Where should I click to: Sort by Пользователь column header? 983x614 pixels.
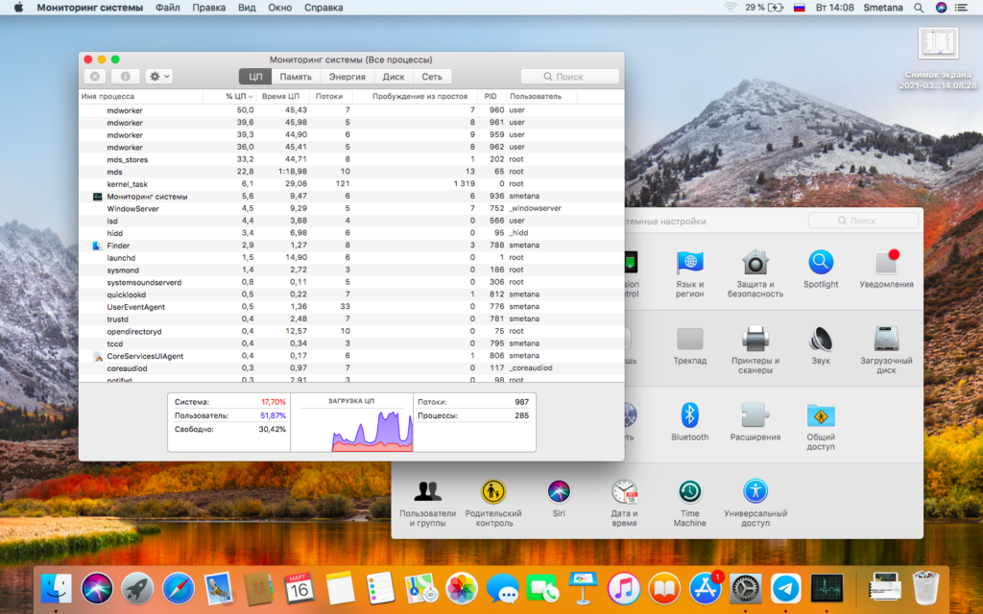click(541, 97)
